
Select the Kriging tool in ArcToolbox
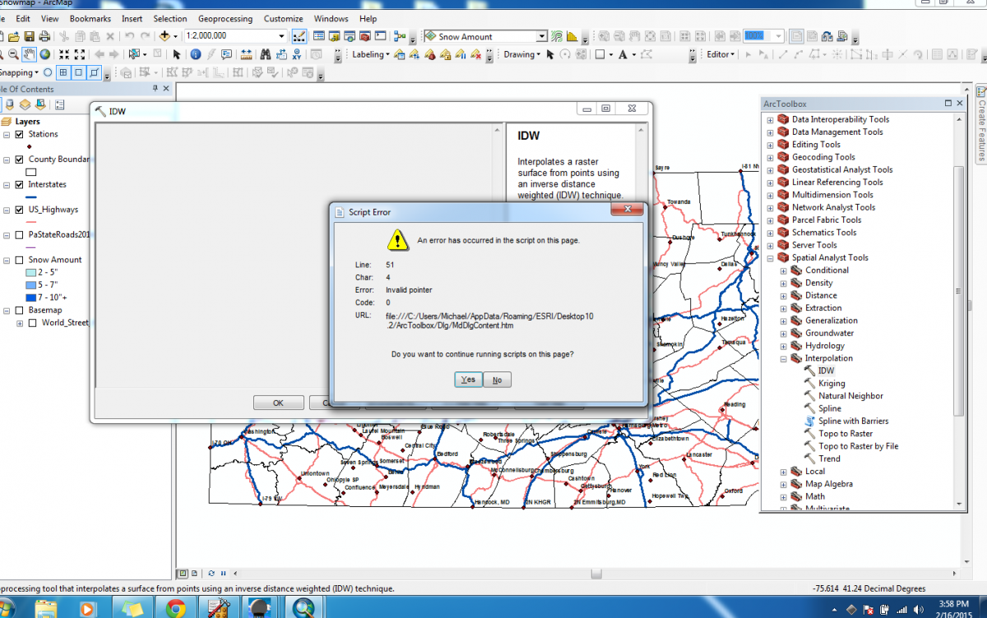coord(832,384)
